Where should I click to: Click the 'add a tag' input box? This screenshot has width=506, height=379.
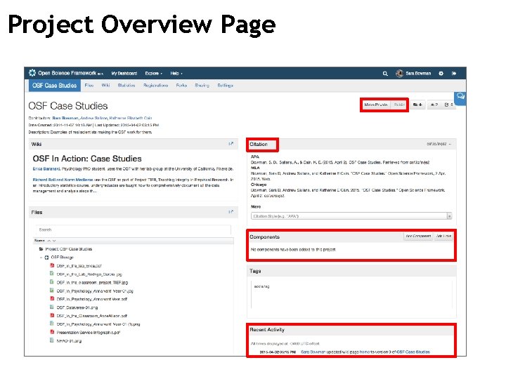351,295
